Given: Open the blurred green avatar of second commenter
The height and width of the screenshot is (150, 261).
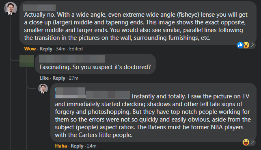Looking at the screenshot, I should pyautogui.click(x=27, y=61).
